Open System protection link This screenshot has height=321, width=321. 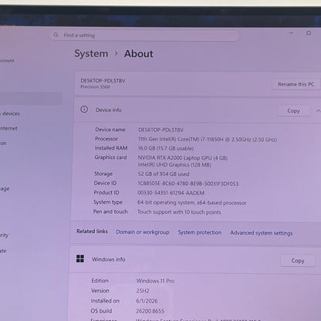coord(200,232)
